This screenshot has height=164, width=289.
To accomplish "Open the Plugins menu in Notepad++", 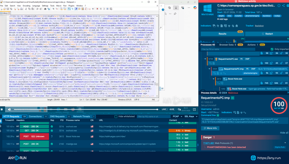I will 71,6.
